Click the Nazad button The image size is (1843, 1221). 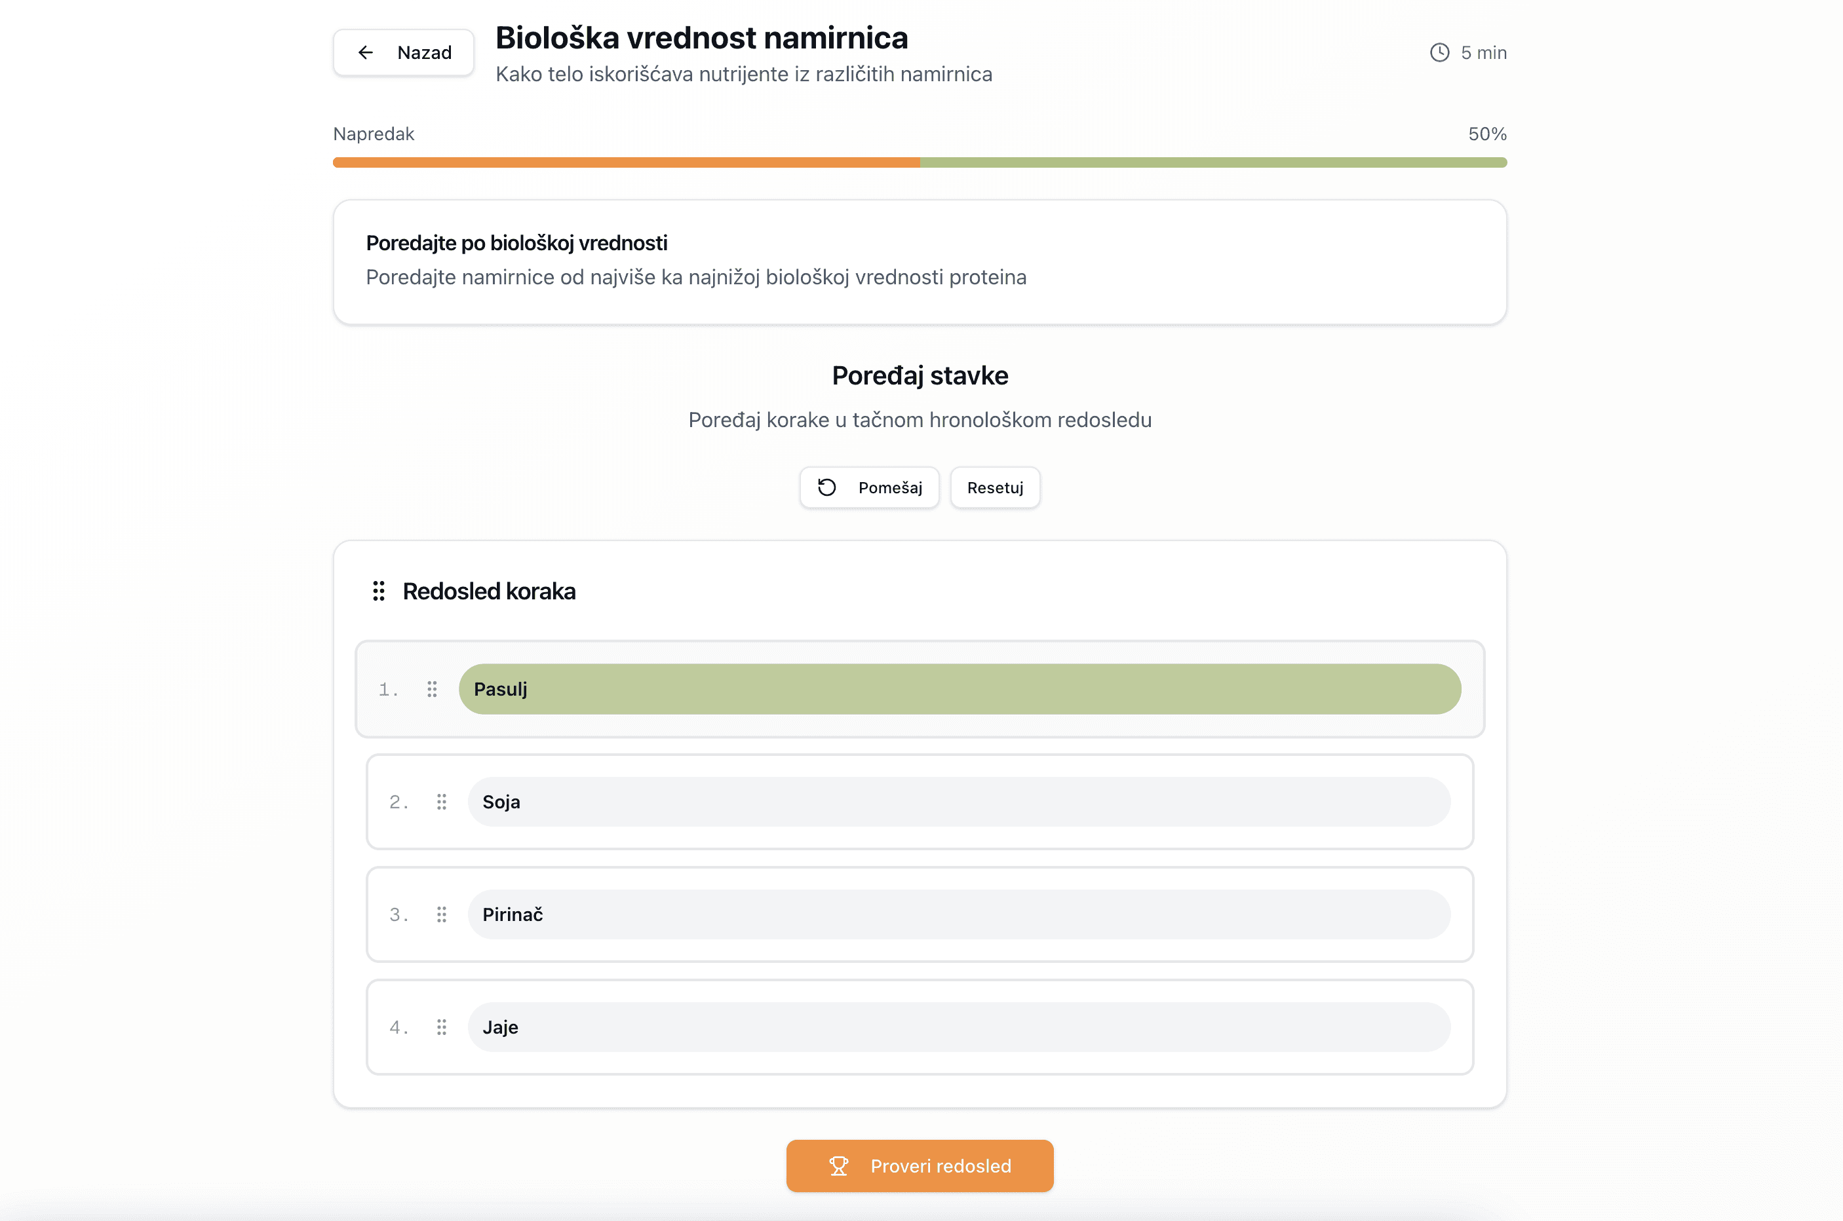click(x=402, y=52)
